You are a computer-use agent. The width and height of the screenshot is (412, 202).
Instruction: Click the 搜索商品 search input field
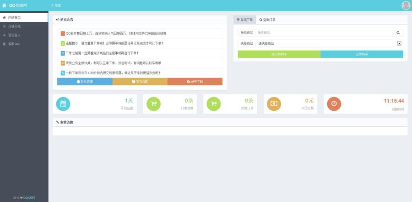(x=324, y=33)
